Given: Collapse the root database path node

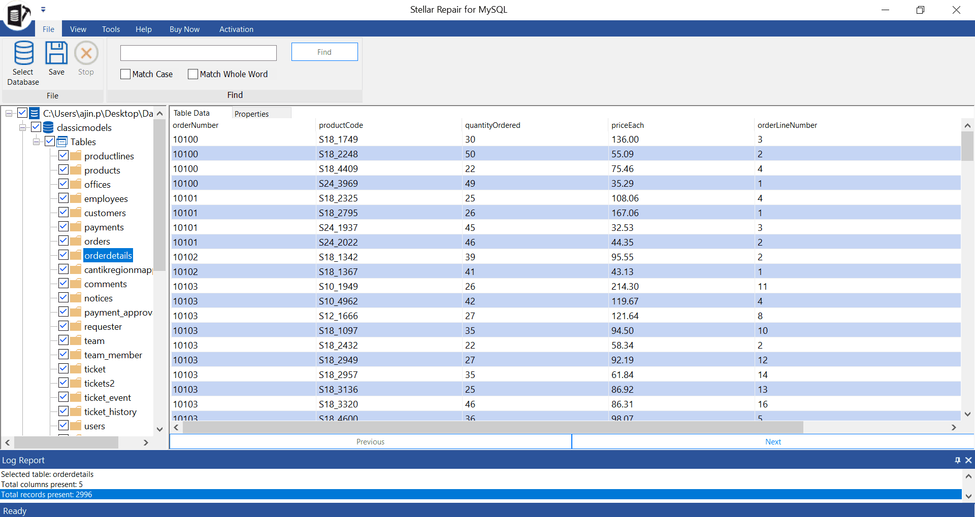Looking at the screenshot, I should tap(9, 113).
